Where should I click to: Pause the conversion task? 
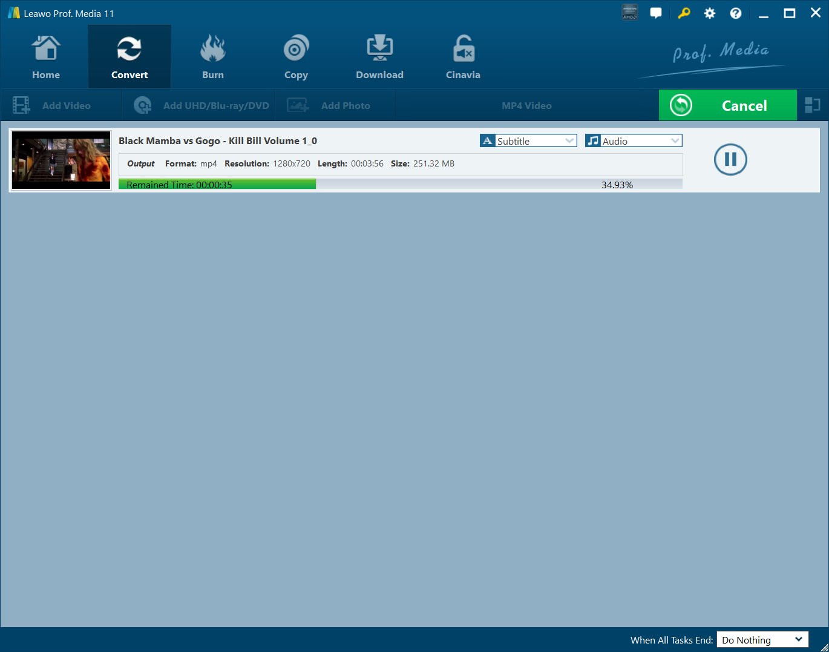(x=730, y=159)
